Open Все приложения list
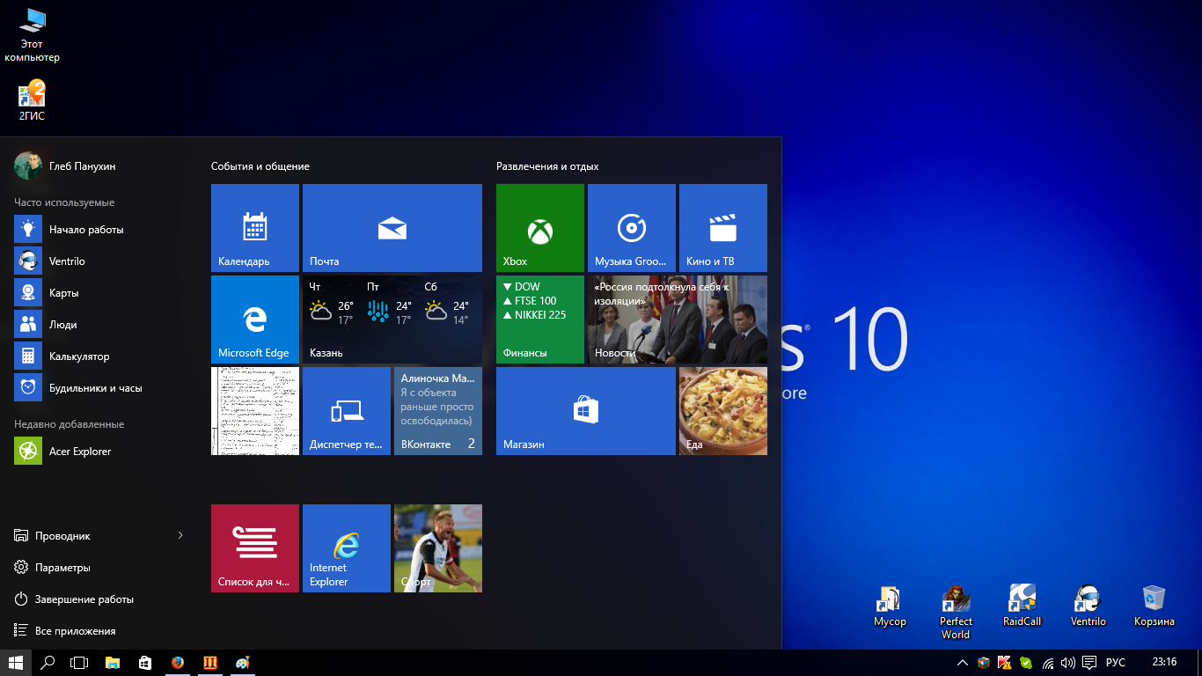The height and width of the screenshot is (676, 1202). pyautogui.click(x=75, y=631)
